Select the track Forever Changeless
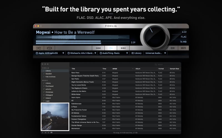222x138 pixels. 125,119
